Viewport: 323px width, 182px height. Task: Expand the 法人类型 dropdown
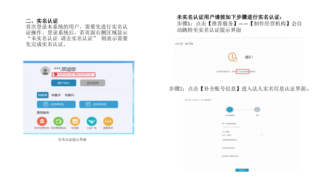coord(242,135)
